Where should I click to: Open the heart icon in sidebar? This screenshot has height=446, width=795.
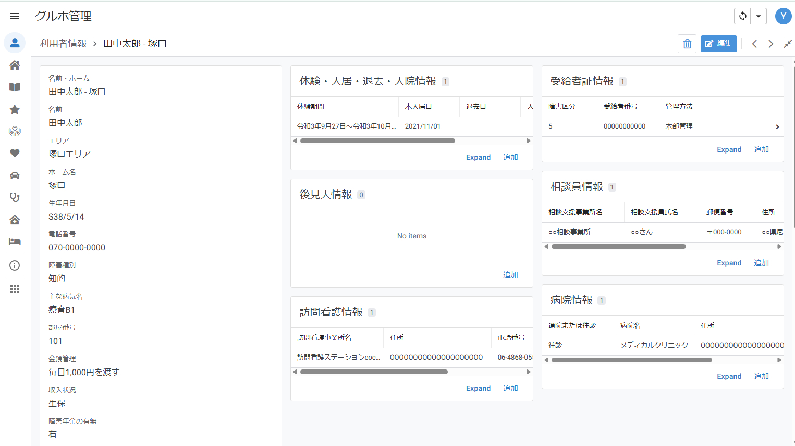(x=15, y=153)
